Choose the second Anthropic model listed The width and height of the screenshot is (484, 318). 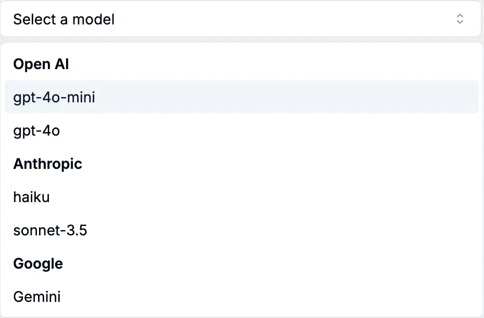[x=50, y=230]
